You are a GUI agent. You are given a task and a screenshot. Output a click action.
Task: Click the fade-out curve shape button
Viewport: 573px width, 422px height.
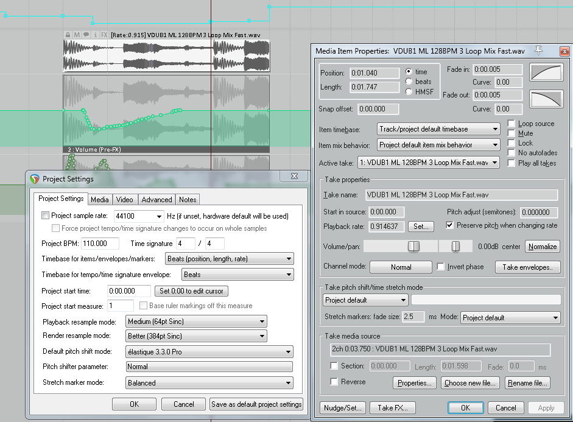pos(545,99)
